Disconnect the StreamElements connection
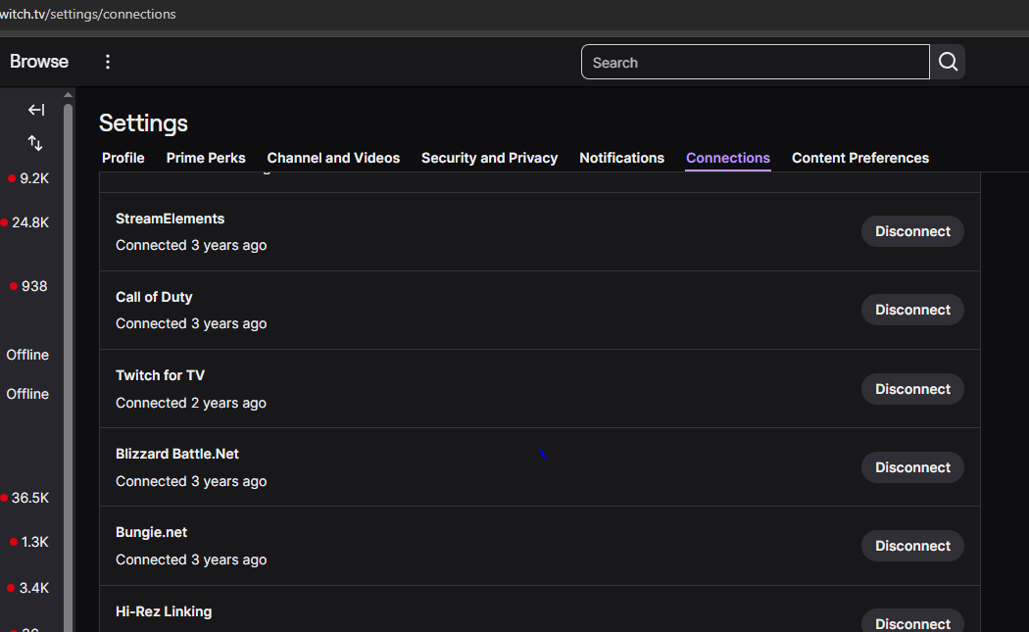The image size is (1029, 632). click(912, 231)
